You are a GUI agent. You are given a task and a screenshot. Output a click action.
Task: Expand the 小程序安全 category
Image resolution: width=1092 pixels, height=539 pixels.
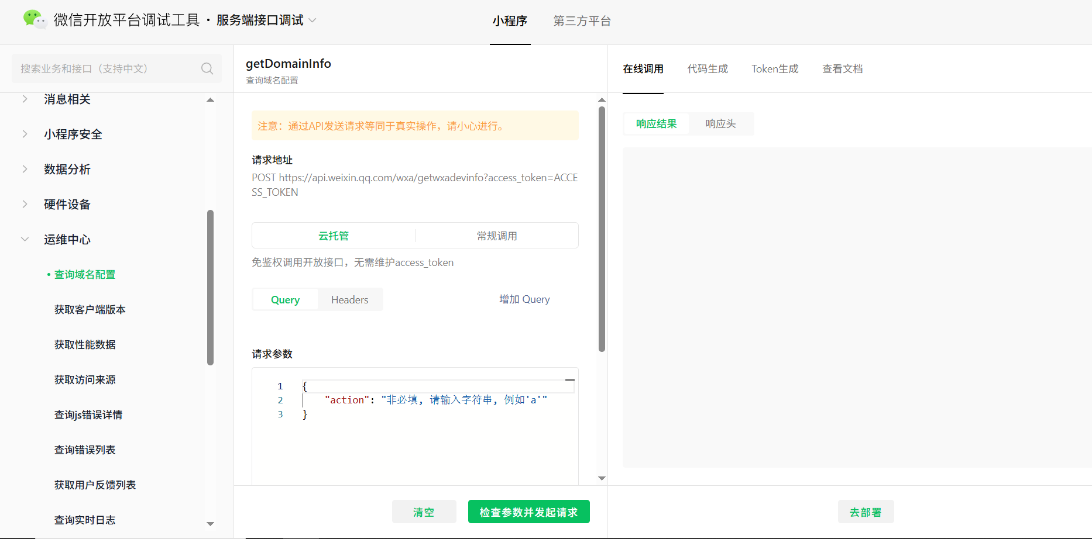[x=25, y=134]
